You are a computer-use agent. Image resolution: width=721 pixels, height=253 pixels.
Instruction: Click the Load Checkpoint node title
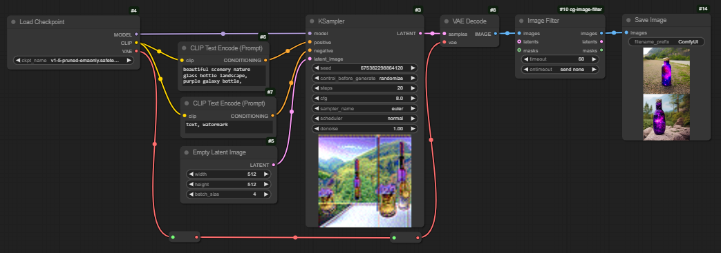point(42,22)
